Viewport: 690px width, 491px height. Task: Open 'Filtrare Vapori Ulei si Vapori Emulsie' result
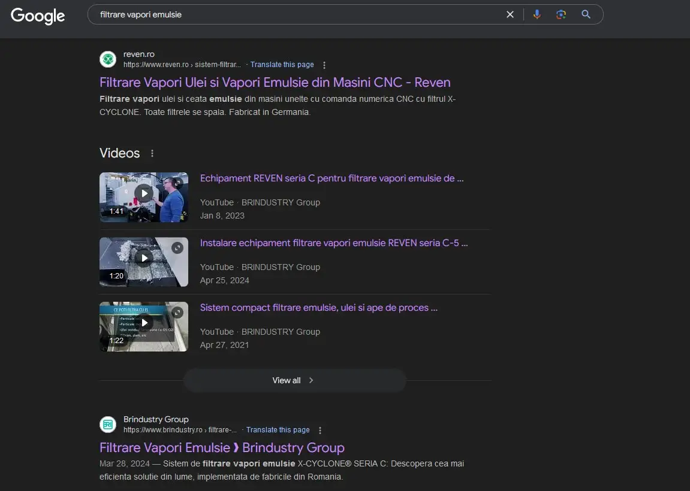[275, 83]
